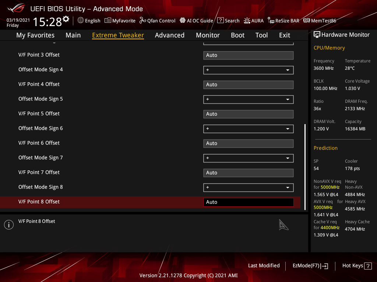Click the 2133 MHz DRAM frequency value
The height and width of the screenshot is (282, 377).
point(355,108)
